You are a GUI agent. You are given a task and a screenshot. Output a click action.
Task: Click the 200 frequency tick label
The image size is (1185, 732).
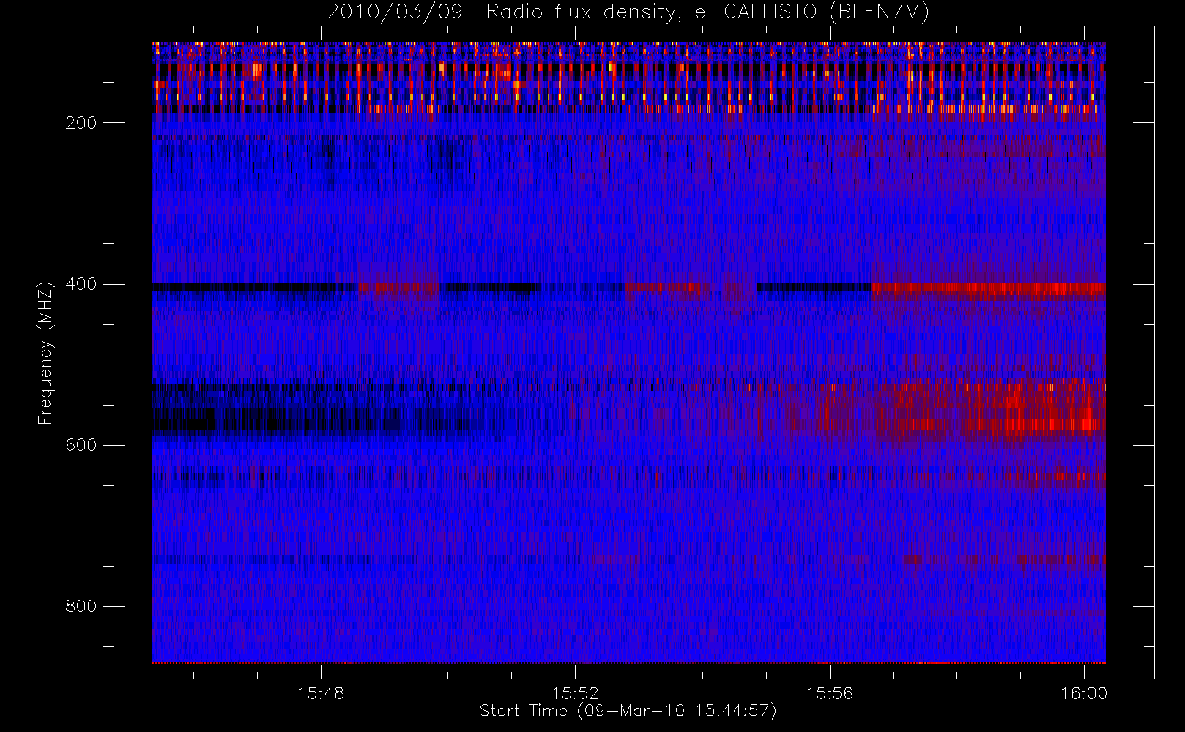coord(81,123)
